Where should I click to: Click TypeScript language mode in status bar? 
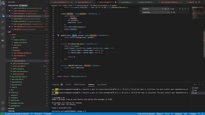(178, 114)
